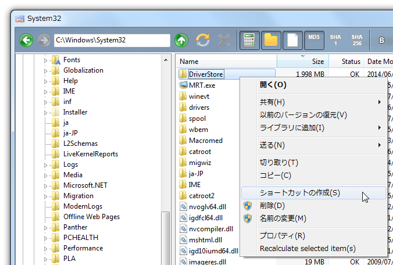Expand the Help folder tree node

click(x=45, y=81)
